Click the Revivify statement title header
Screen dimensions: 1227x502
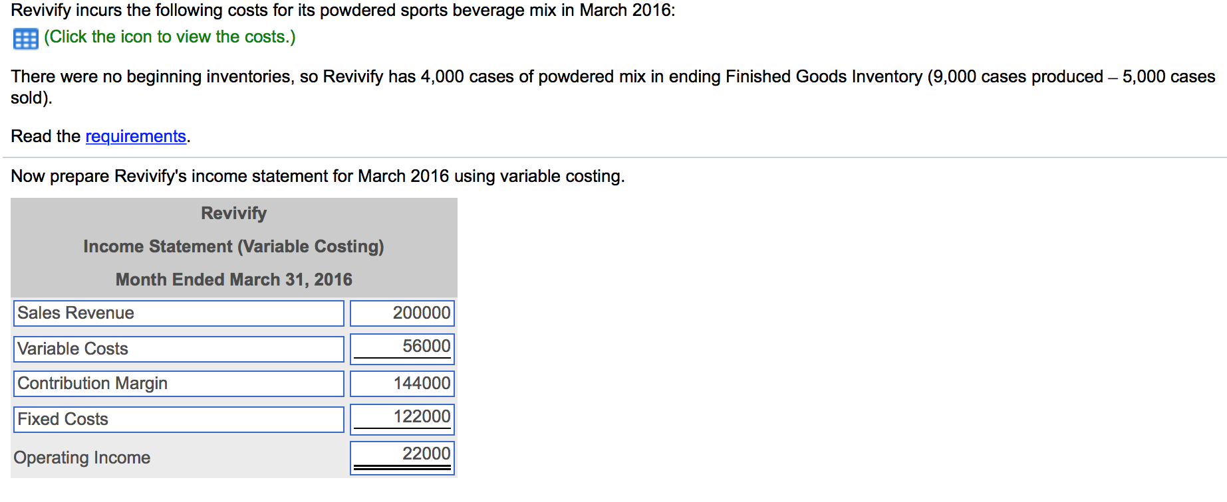[233, 214]
